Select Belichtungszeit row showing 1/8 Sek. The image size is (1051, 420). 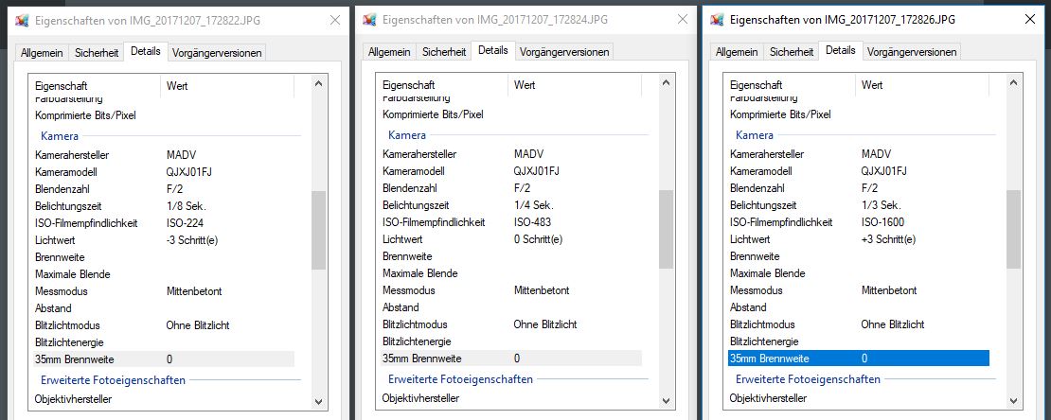(x=161, y=205)
